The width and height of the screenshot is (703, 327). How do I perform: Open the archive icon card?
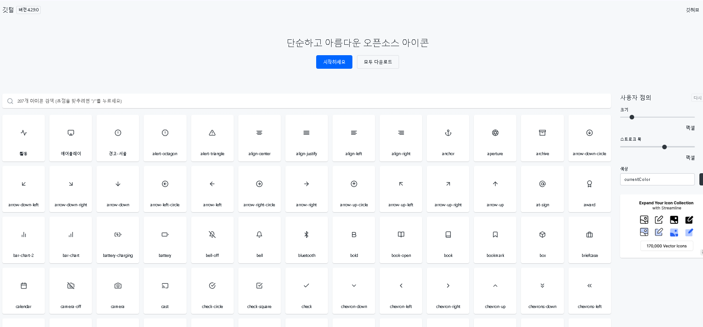[x=542, y=138]
